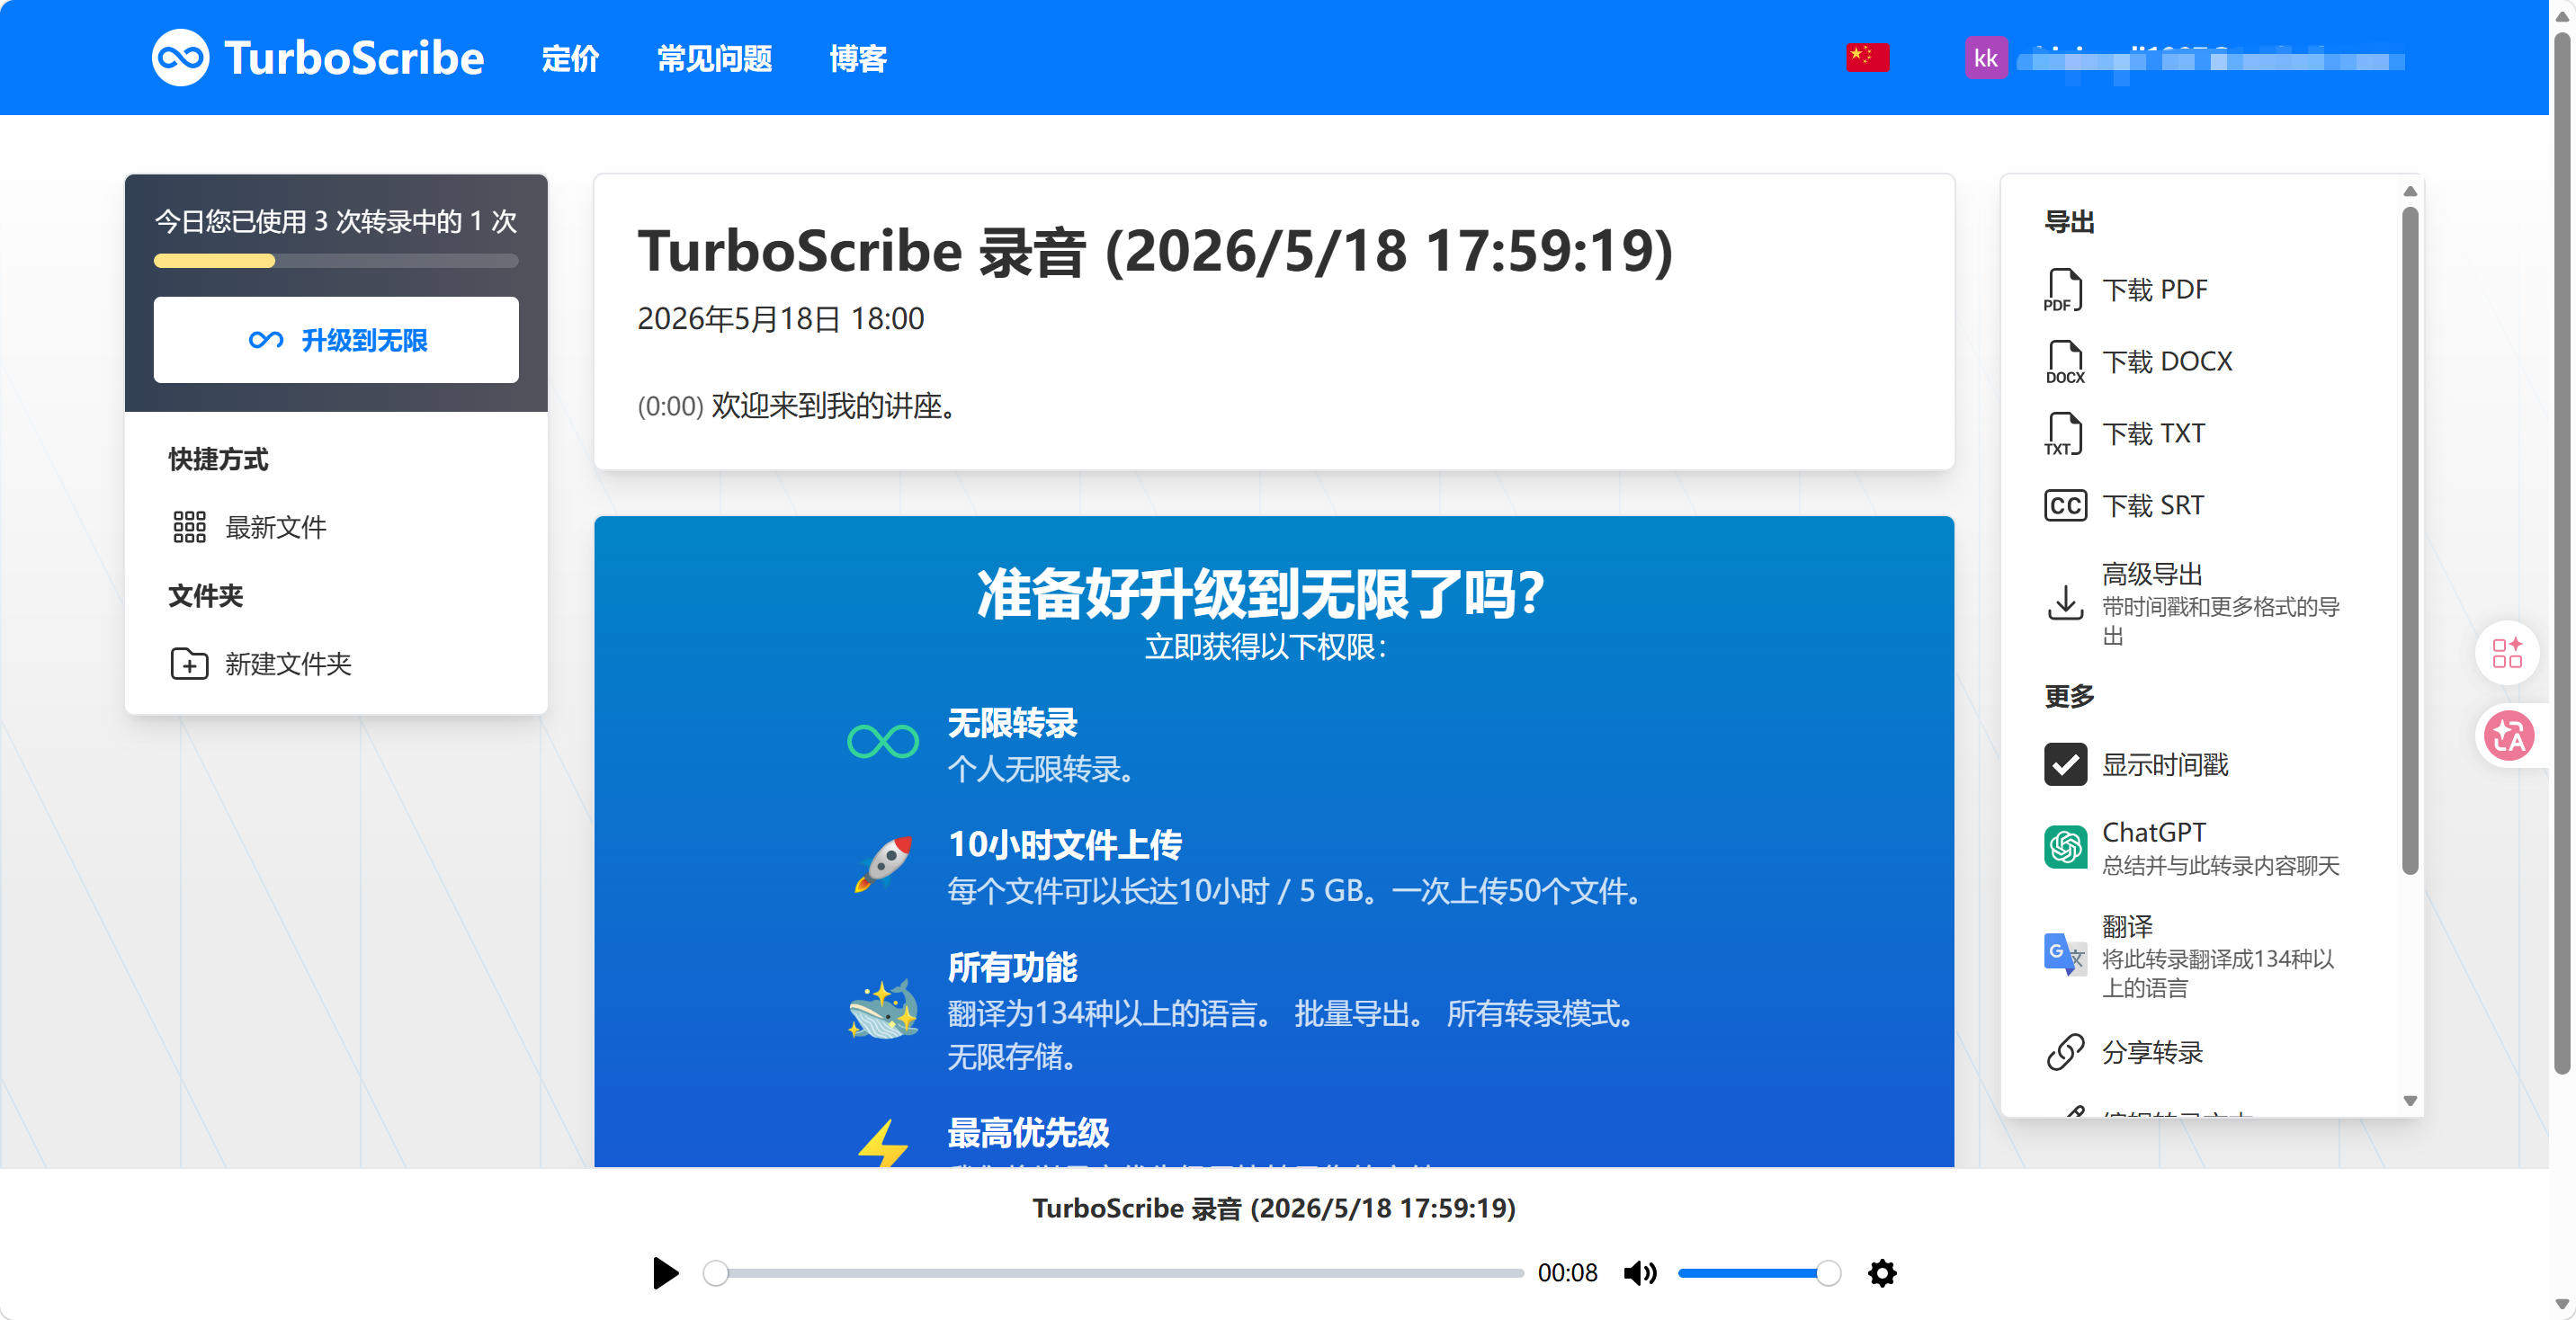Image resolution: width=2576 pixels, height=1320 pixels.
Task: Click transcript text 欢迎来到我的讲座。
Action: 834,405
